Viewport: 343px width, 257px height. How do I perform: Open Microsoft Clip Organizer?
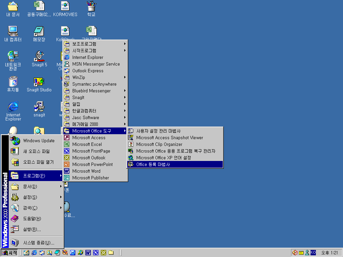[175, 144]
